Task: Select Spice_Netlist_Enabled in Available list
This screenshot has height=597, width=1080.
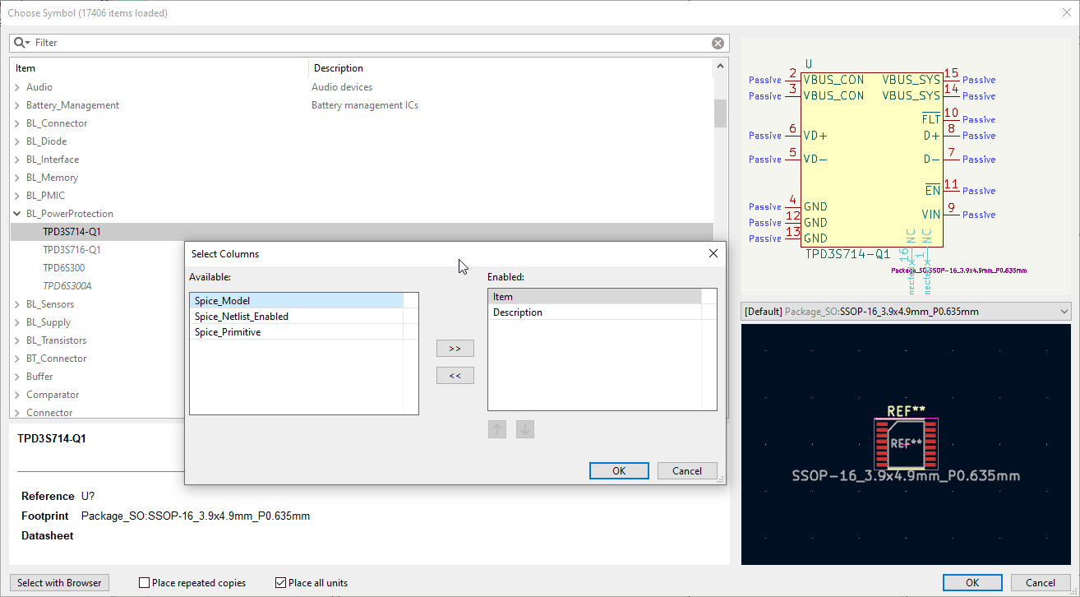Action: pyautogui.click(x=242, y=317)
